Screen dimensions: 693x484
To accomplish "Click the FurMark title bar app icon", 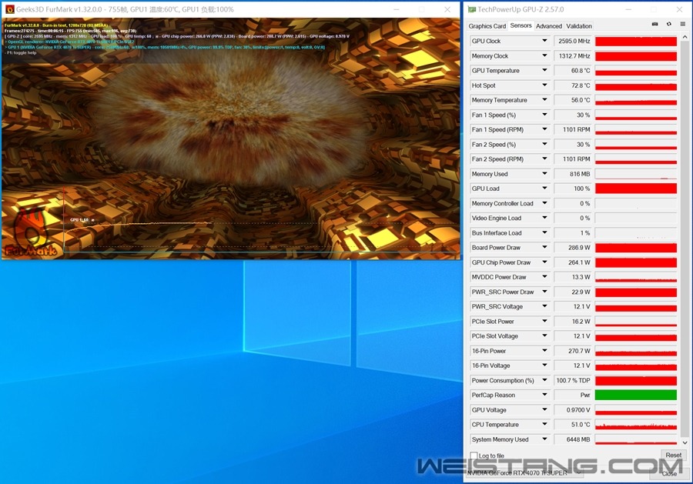I will coord(10,9).
